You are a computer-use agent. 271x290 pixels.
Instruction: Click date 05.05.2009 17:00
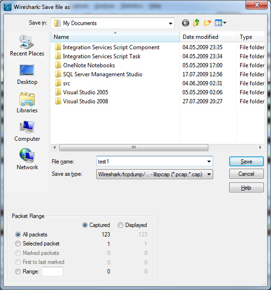[x=202, y=65]
